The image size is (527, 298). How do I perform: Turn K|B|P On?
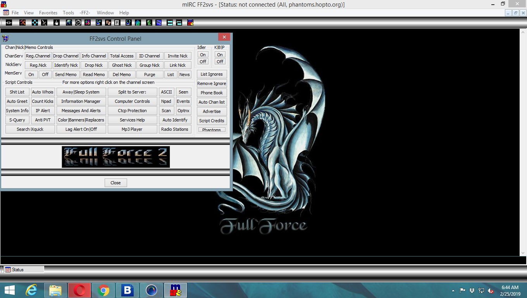point(220,55)
